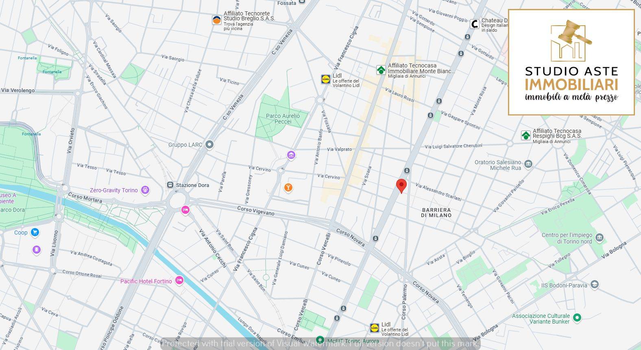Click the Corso Ottone Rosai label
This screenshot has width=641, height=350.
[x=82, y=274]
